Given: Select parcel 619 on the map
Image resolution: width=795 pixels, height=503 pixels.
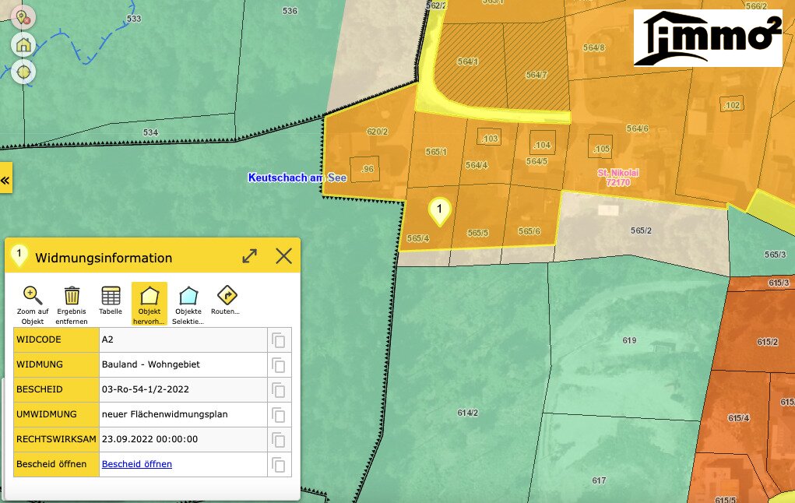Looking at the screenshot, I should coord(629,341).
